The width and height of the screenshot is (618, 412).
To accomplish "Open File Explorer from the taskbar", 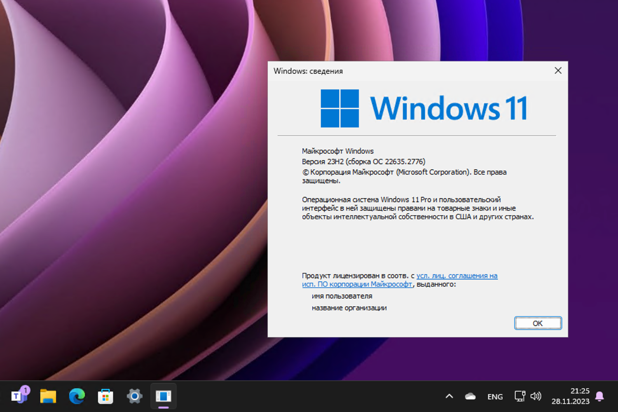I will pyautogui.click(x=47, y=396).
